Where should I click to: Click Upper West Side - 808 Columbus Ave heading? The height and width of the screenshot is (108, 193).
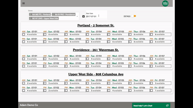[96, 74]
